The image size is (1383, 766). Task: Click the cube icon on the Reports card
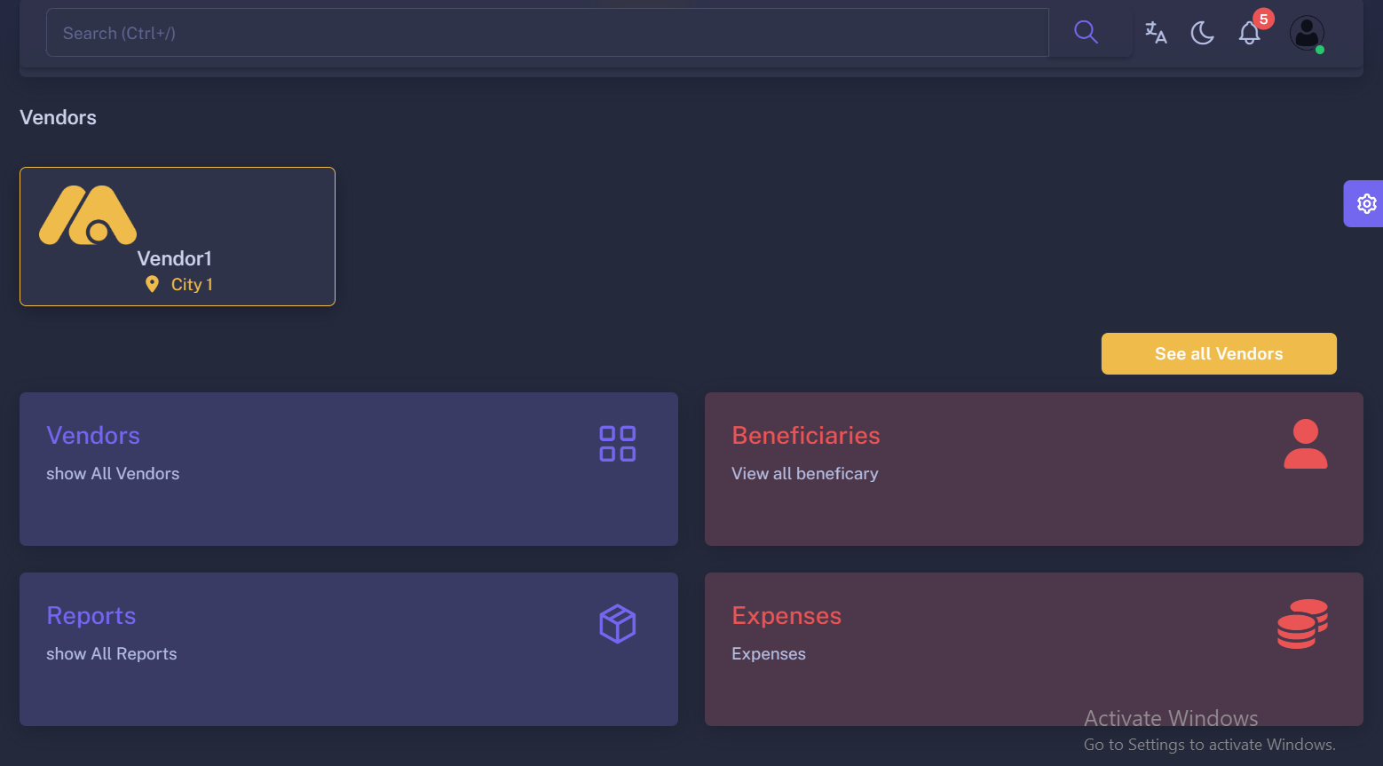point(618,624)
